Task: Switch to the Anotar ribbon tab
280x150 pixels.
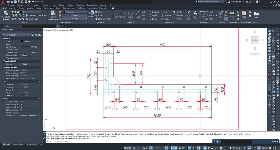Action: 21,8
